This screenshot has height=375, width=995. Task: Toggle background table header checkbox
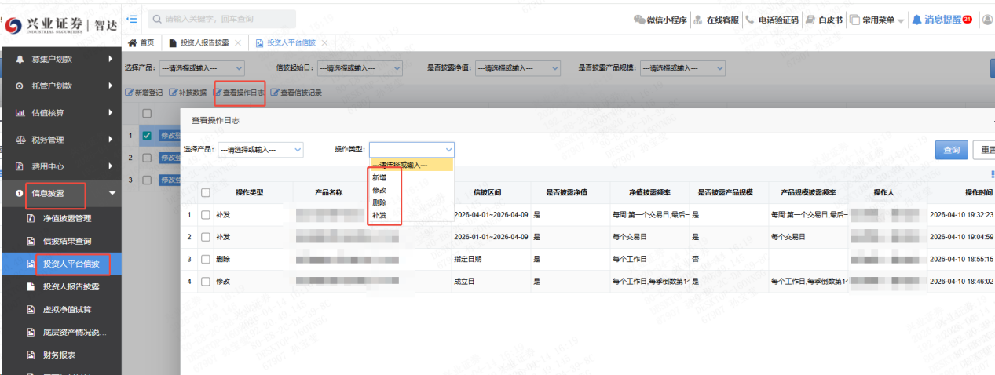click(147, 113)
